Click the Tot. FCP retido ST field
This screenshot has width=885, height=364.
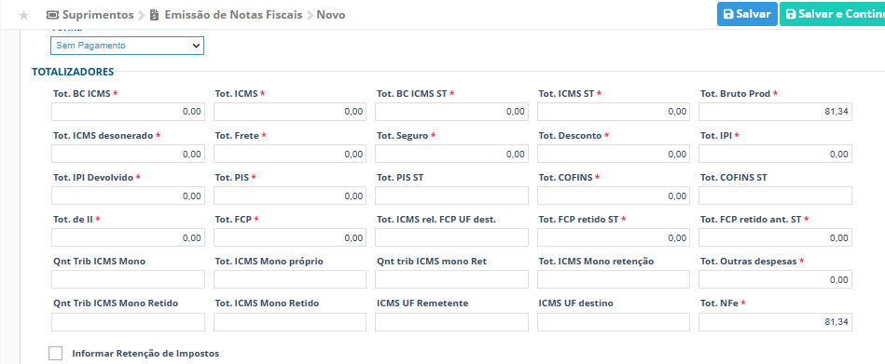(x=614, y=237)
